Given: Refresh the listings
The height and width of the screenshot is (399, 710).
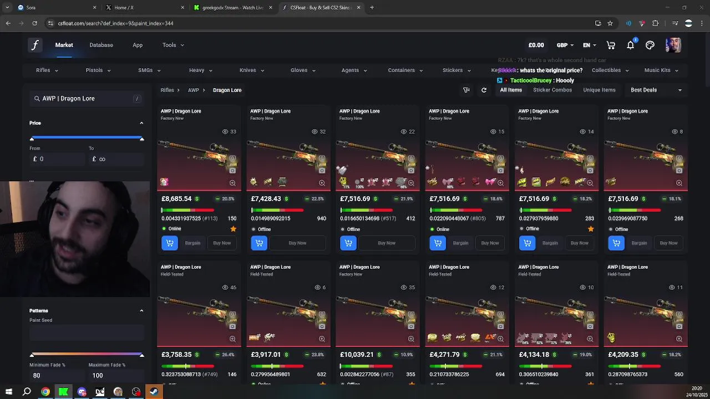Looking at the screenshot, I should pos(484,90).
